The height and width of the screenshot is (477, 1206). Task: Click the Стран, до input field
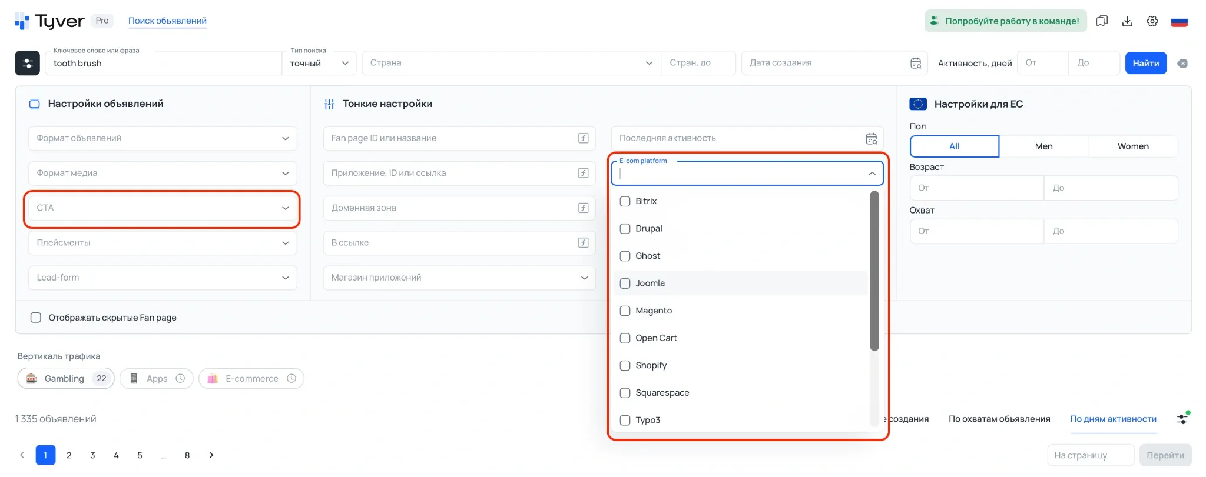698,63
